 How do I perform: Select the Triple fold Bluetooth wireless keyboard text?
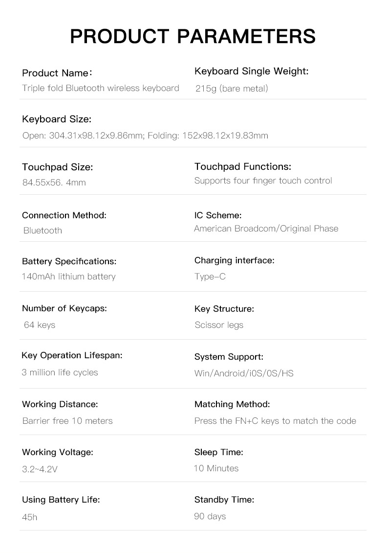[x=101, y=88]
